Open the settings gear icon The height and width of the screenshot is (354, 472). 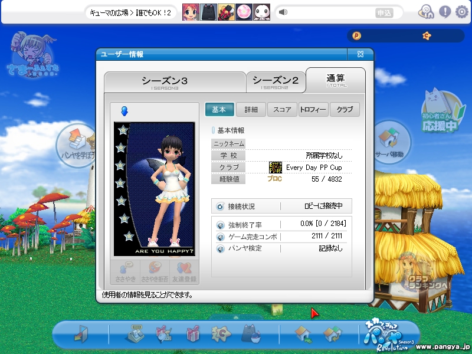point(462,12)
